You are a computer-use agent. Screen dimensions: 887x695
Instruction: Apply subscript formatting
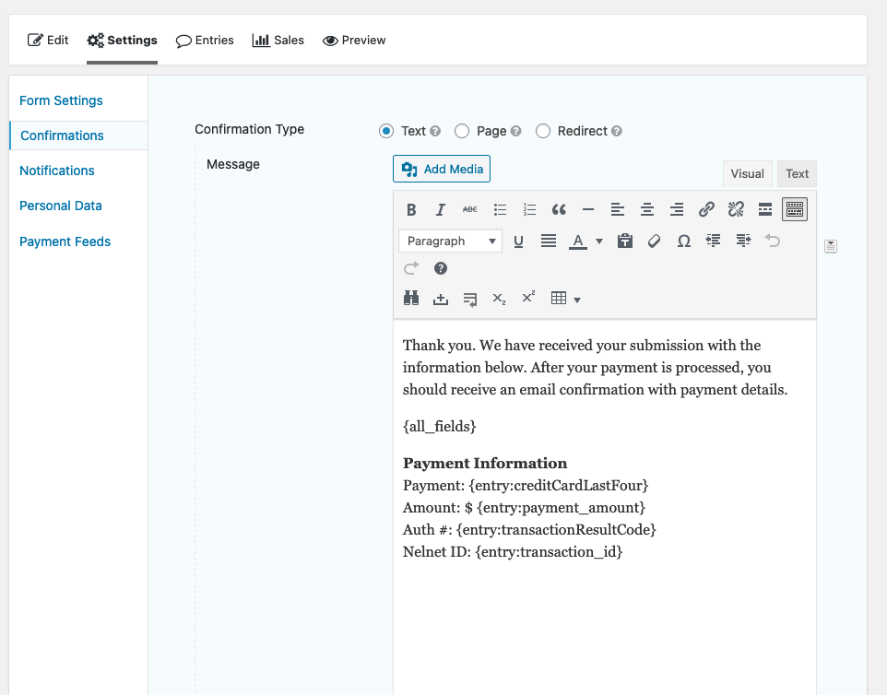[x=499, y=299]
